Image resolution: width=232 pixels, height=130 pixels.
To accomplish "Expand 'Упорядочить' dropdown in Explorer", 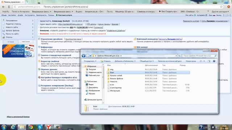I will coord(90,61).
